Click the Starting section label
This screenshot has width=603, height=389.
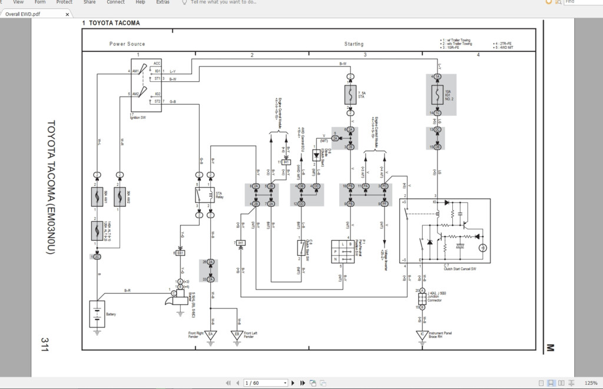click(x=354, y=44)
